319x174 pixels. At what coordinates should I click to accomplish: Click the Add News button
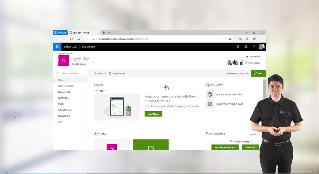153,113
